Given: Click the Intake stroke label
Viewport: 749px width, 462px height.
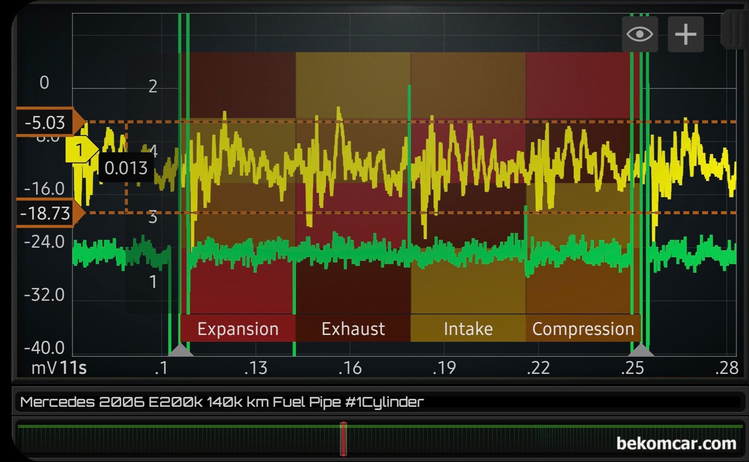Looking at the screenshot, I should [468, 329].
